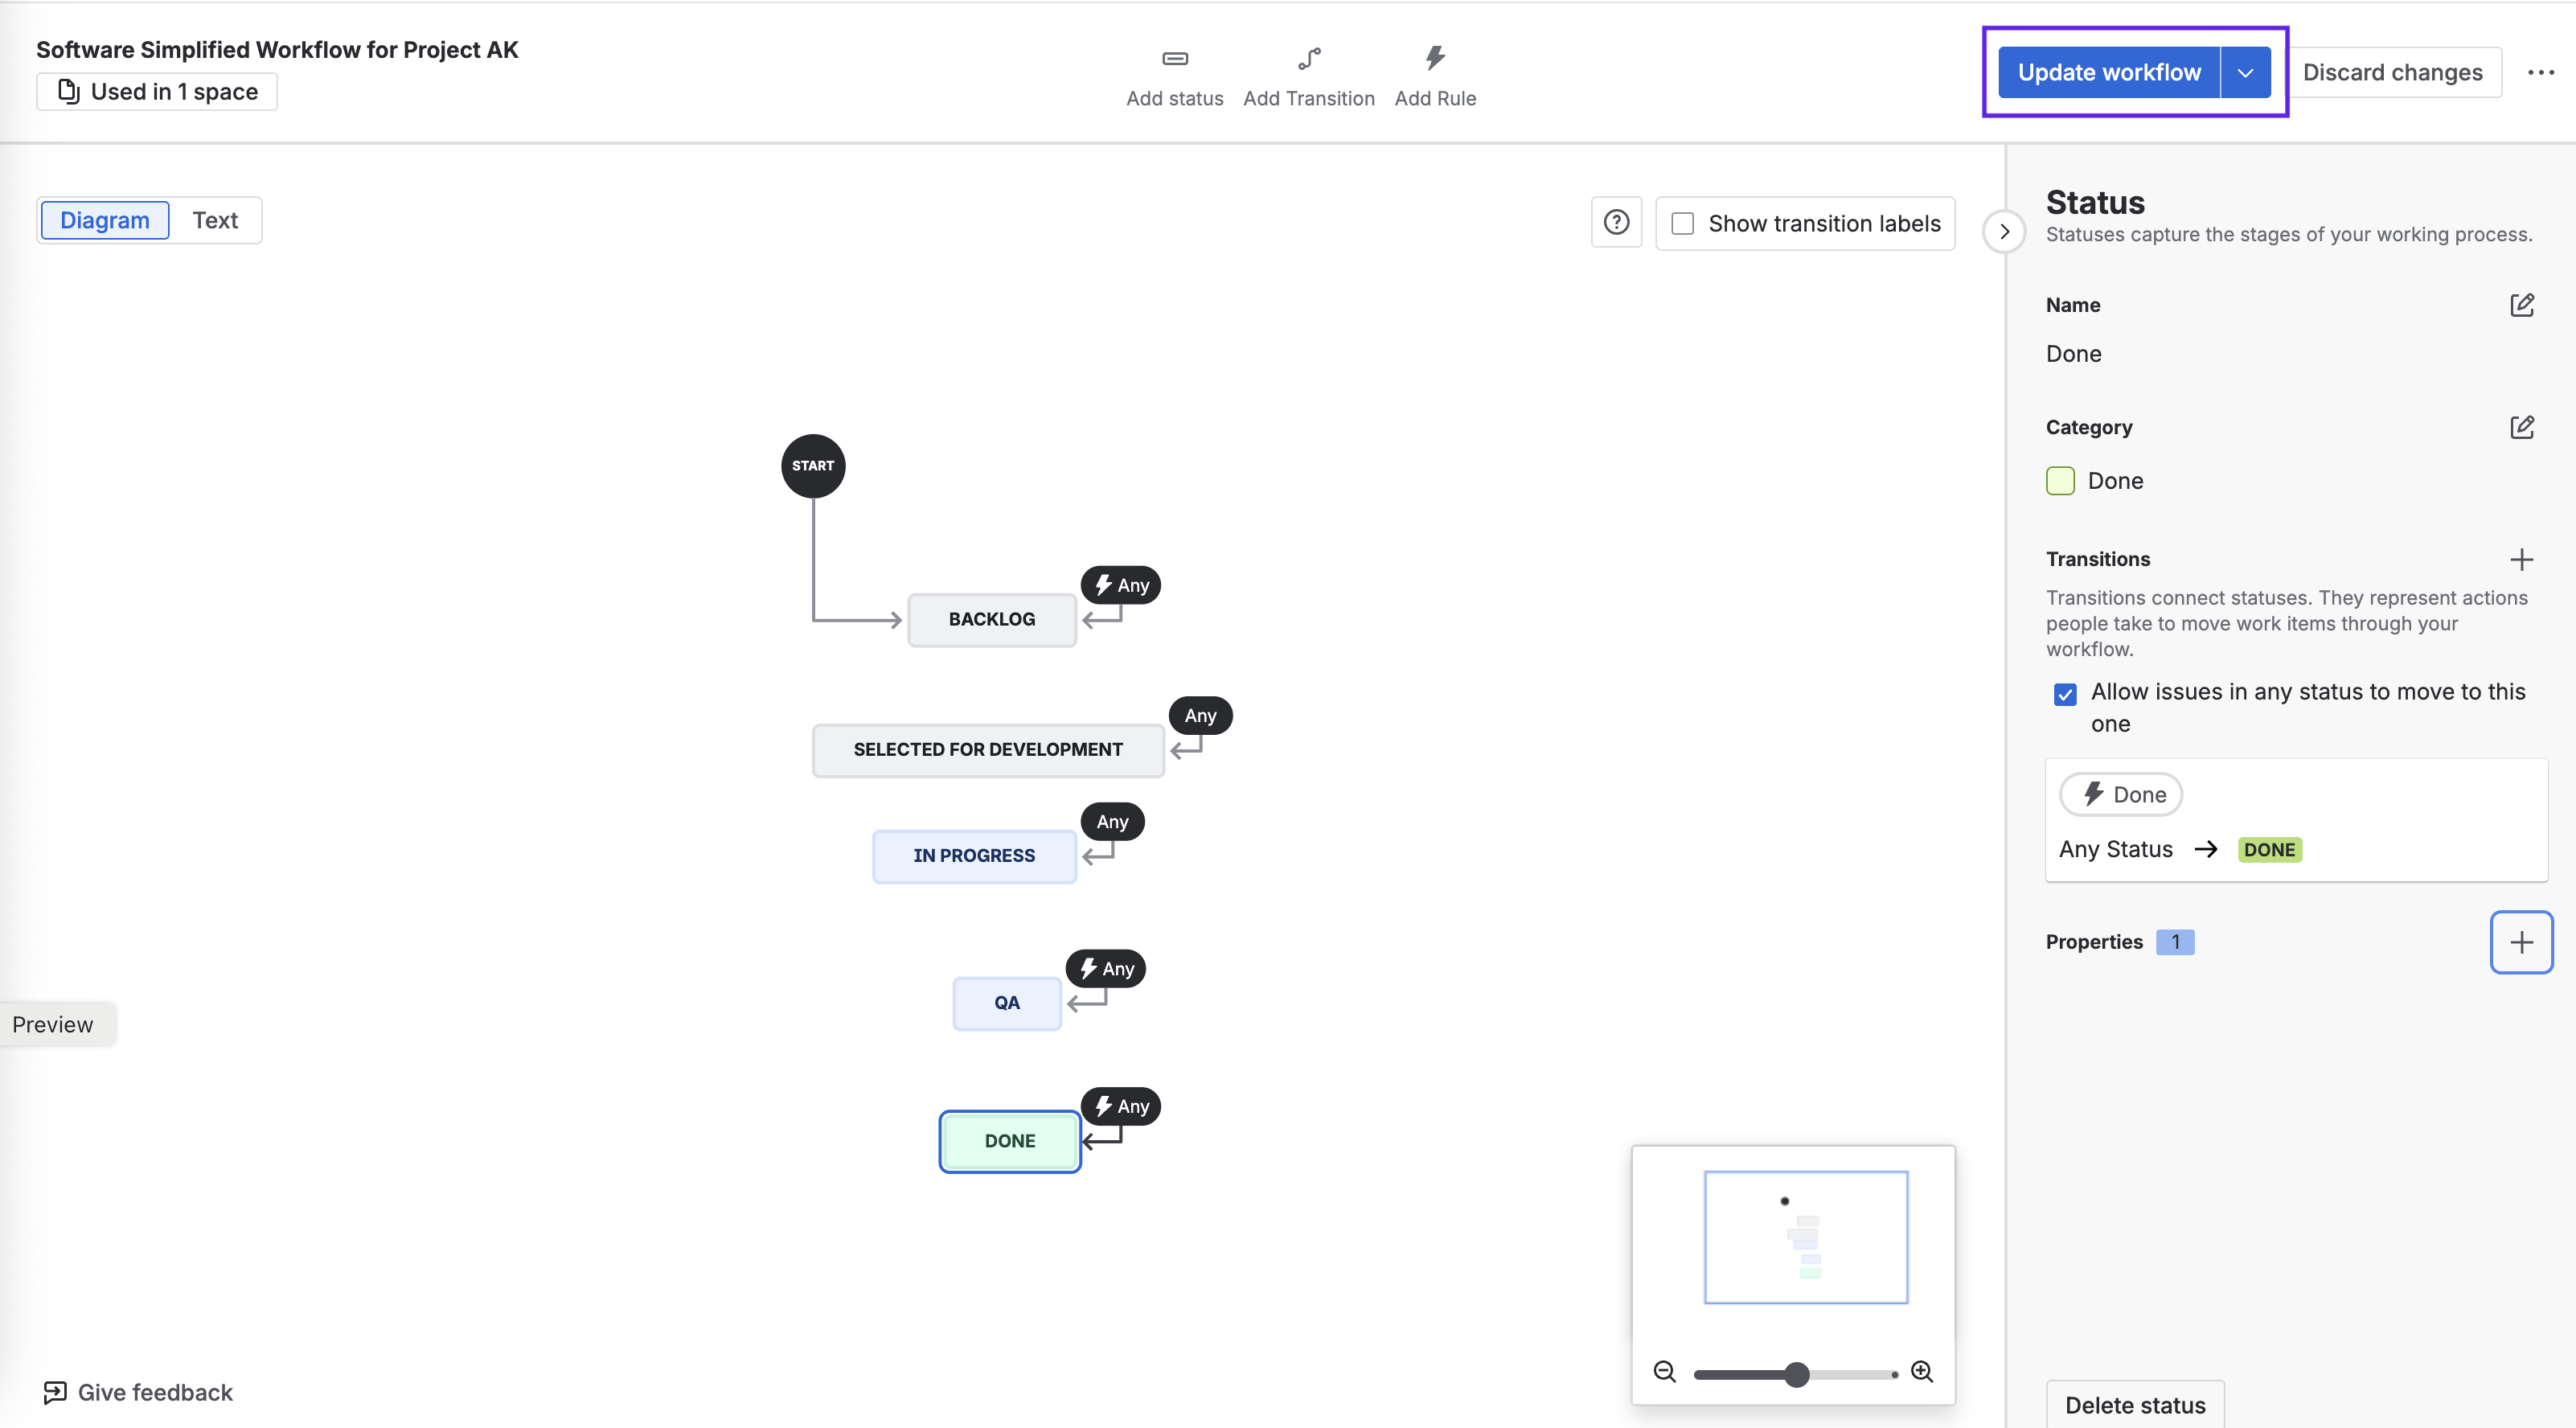Click the Add status icon

1175,59
